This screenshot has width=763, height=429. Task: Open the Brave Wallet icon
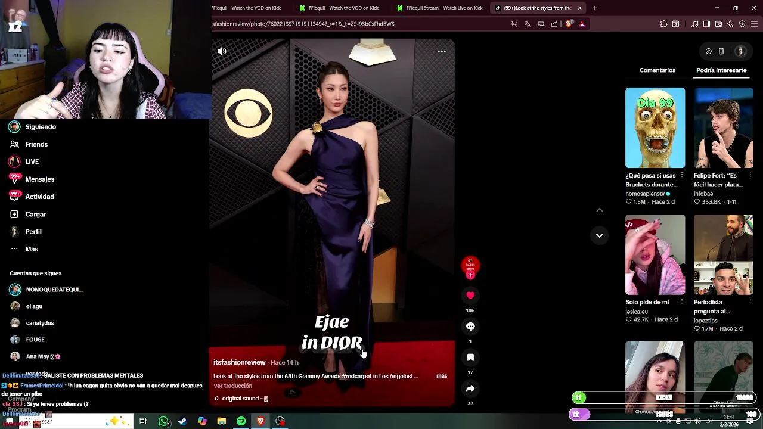click(718, 24)
